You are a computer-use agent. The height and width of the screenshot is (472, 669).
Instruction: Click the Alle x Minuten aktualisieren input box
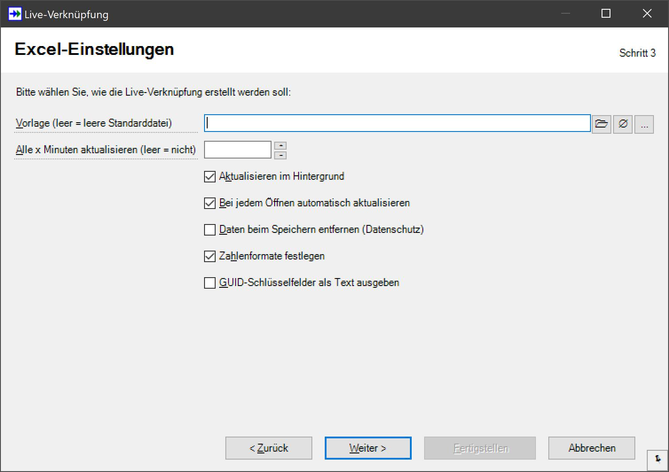tap(238, 150)
